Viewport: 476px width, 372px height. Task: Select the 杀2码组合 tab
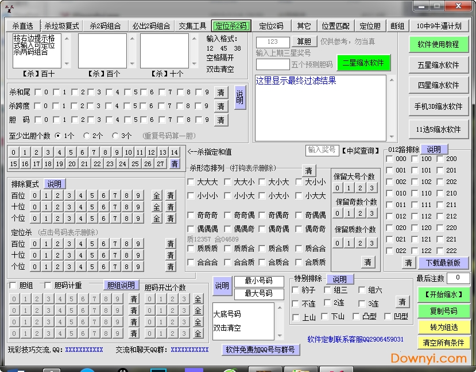105,26
